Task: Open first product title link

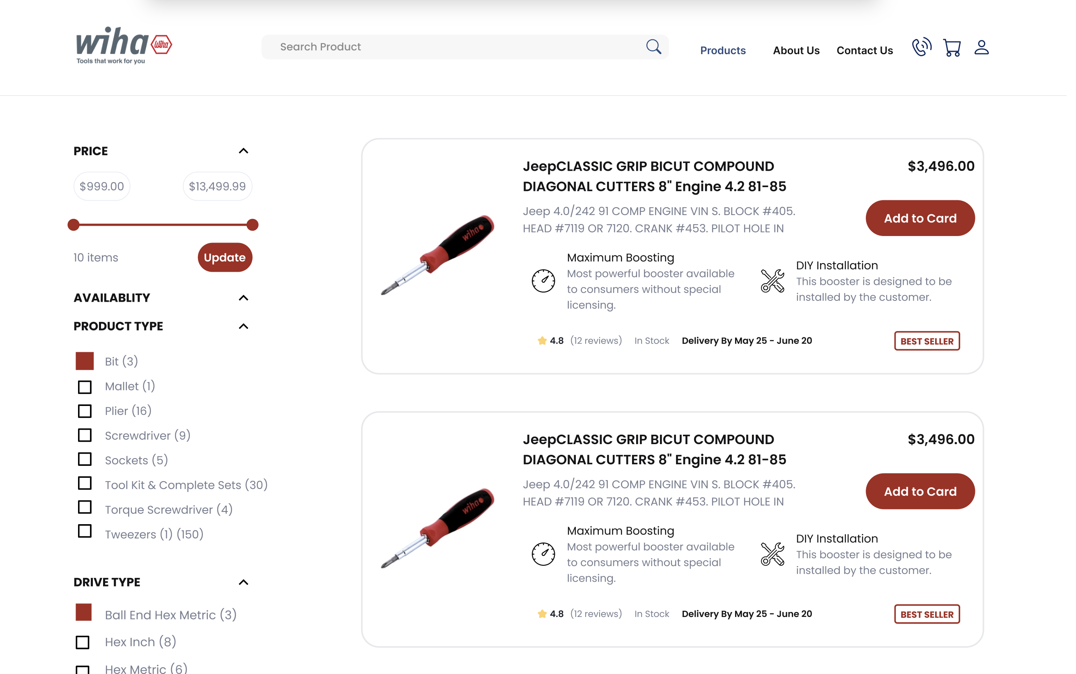Action: pyautogui.click(x=654, y=176)
